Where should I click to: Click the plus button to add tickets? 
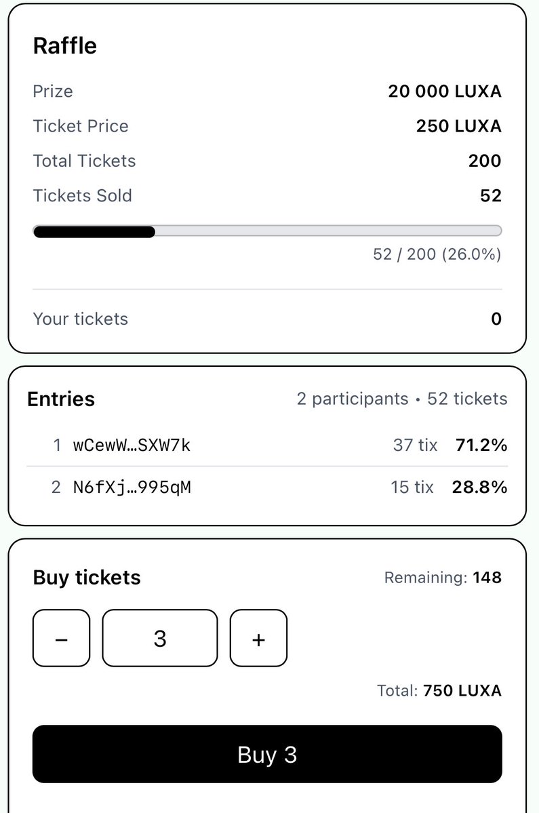click(x=258, y=638)
